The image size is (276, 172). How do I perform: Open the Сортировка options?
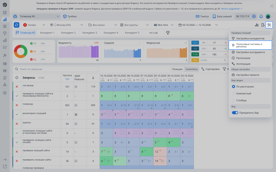(x=210, y=69)
